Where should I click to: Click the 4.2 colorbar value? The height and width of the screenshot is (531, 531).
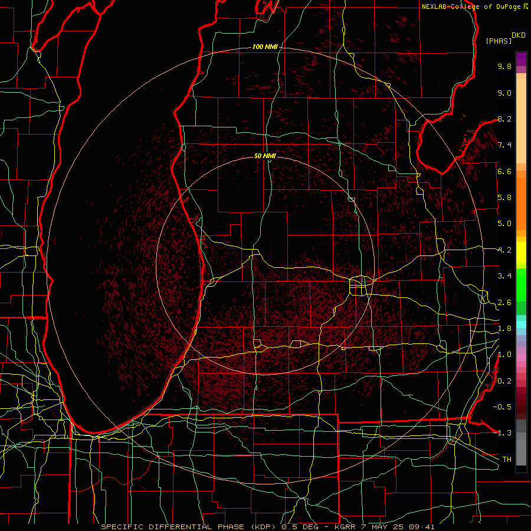[504, 250]
